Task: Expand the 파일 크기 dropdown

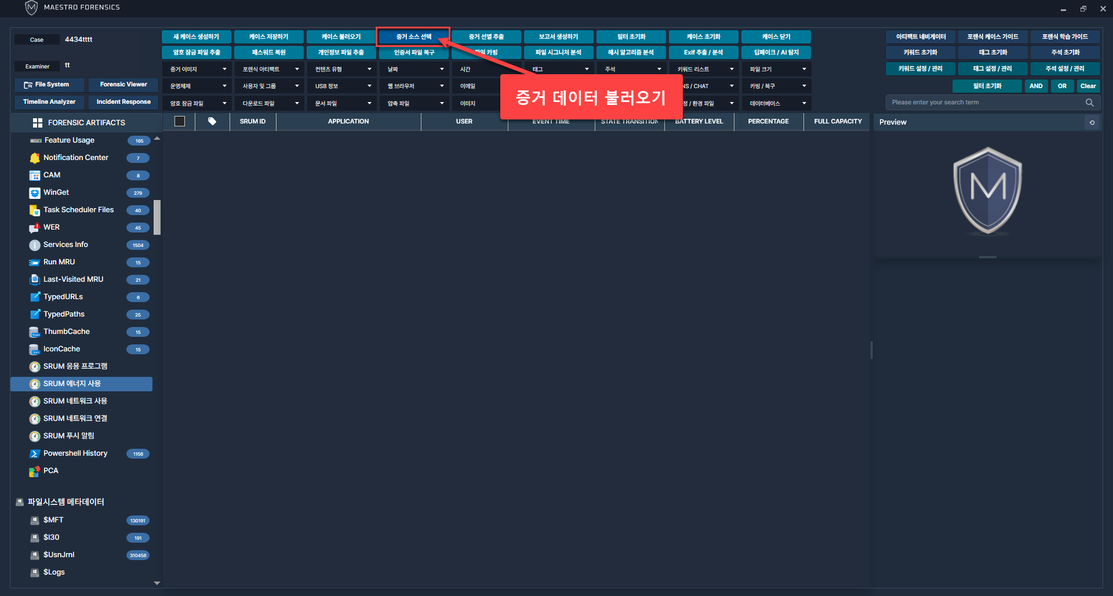Action: (x=777, y=69)
